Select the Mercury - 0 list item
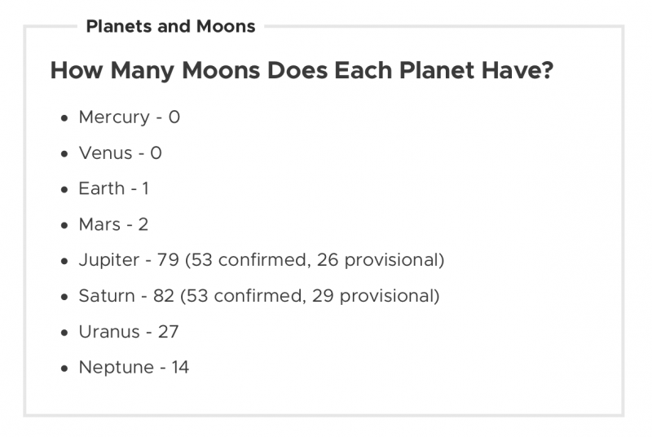The width and height of the screenshot is (652, 437). 130,117
